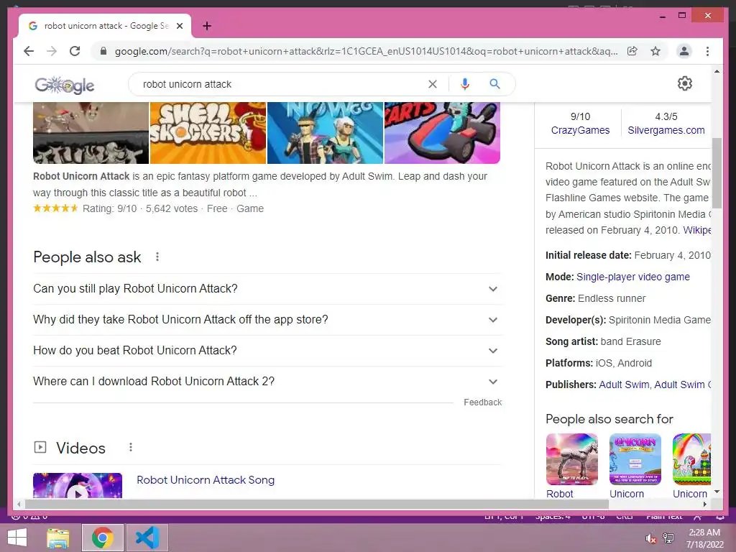Click the horizontal scrollbar's right arrow

(x=704, y=504)
